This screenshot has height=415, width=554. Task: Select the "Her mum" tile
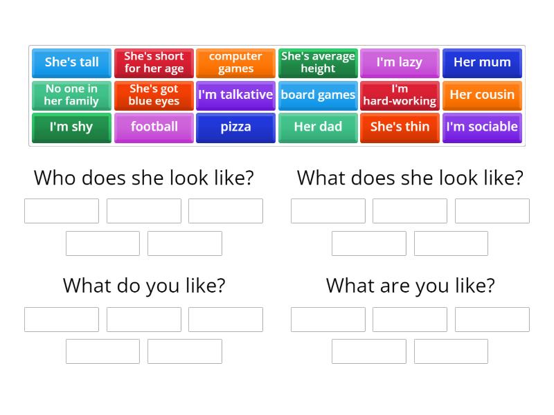click(x=482, y=62)
